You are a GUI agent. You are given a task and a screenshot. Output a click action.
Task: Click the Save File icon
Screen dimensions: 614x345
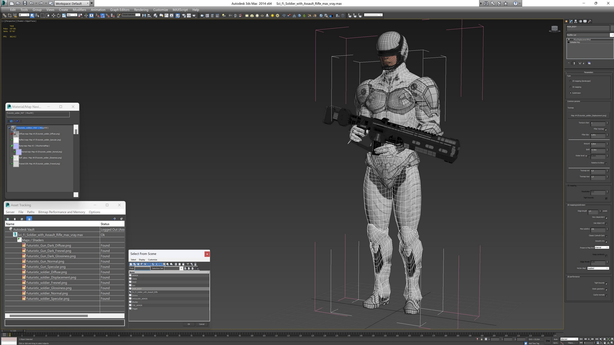tap(25, 4)
